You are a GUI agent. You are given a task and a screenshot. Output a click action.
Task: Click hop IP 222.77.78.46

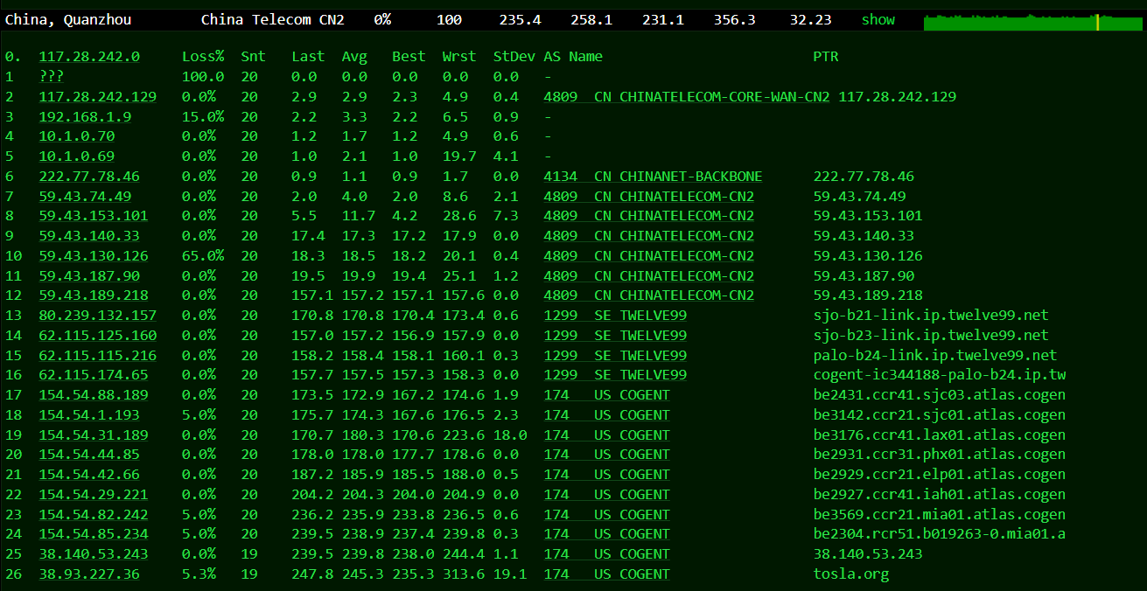(x=89, y=176)
